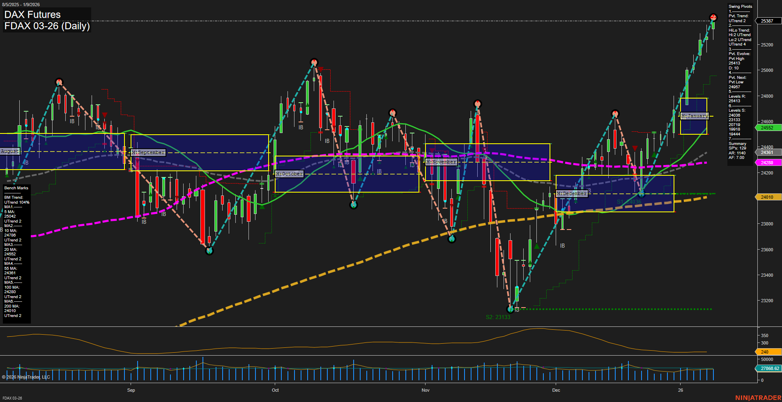This screenshot has width=782, height=402.
Task: Select the topmost January pivot marker
Action: [713, 17]
